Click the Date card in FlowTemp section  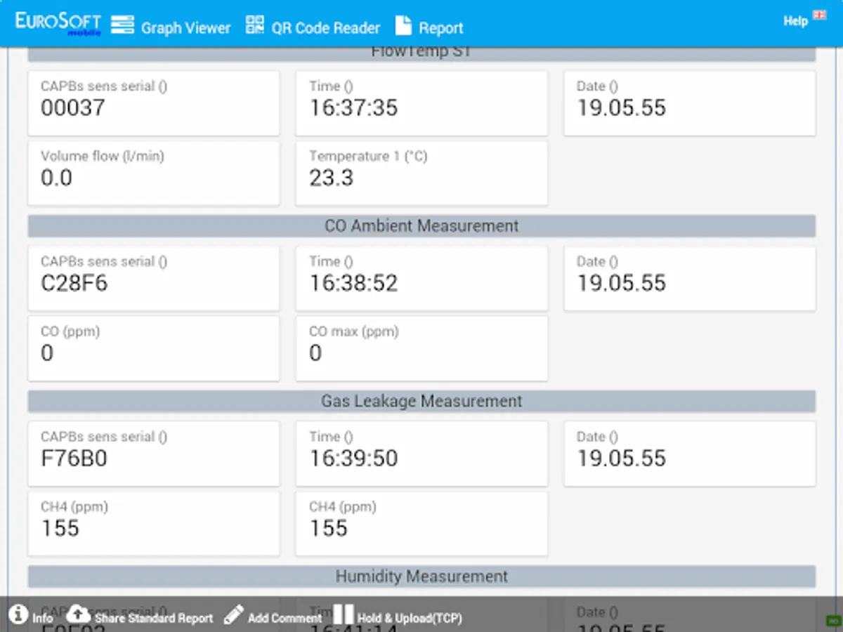pos(690,103)
